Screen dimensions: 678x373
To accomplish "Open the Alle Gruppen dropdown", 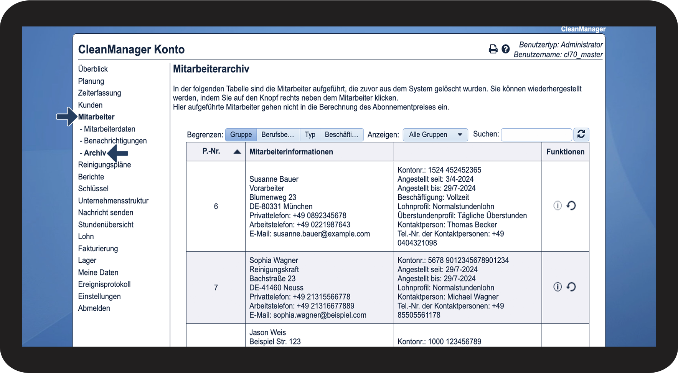I will pos(435,135).
